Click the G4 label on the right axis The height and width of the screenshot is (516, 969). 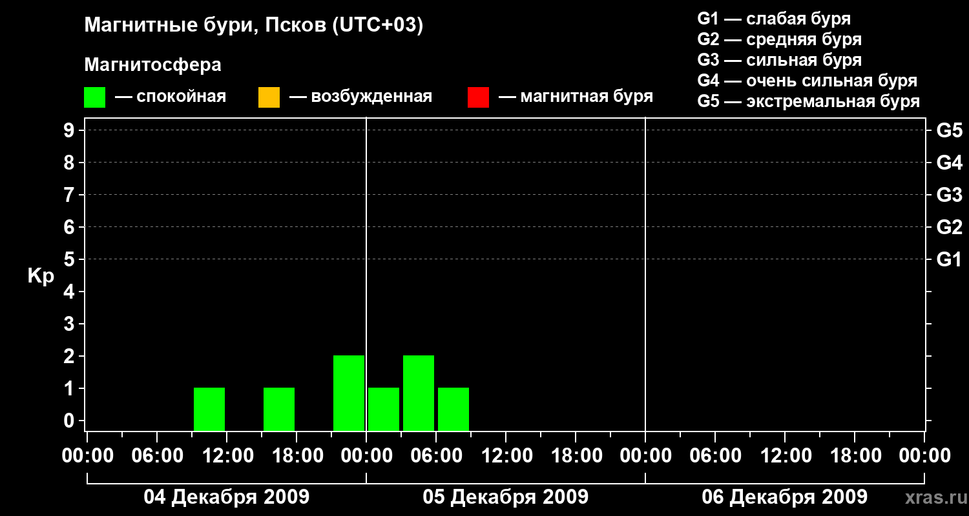950,163
